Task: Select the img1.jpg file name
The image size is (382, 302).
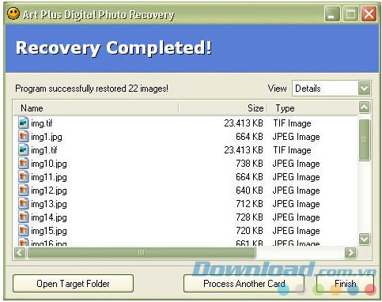Action: (47, 137)
